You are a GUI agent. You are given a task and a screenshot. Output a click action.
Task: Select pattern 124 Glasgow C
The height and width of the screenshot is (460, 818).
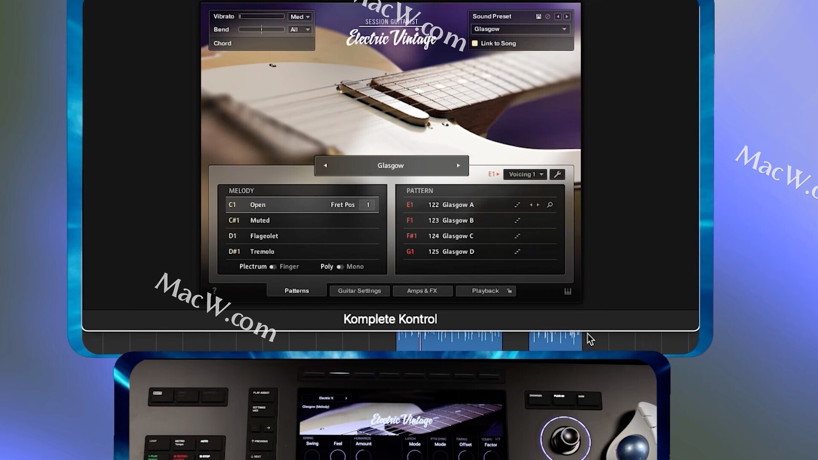[480, 236]
